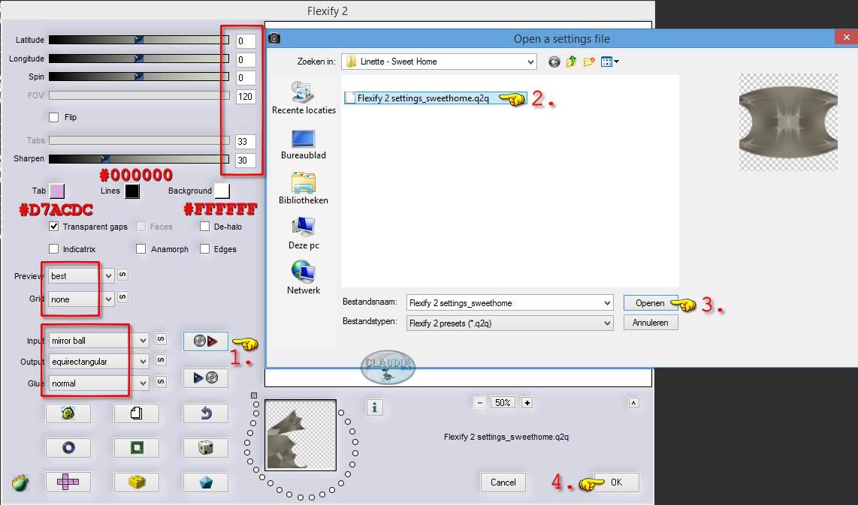Go to Recente locaties in places bar

(x=304, y=98)
